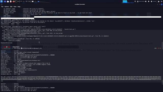Switch to workspace 1
Image resolution: width=163 pixels, height=92 pixels.
(21, 2)
